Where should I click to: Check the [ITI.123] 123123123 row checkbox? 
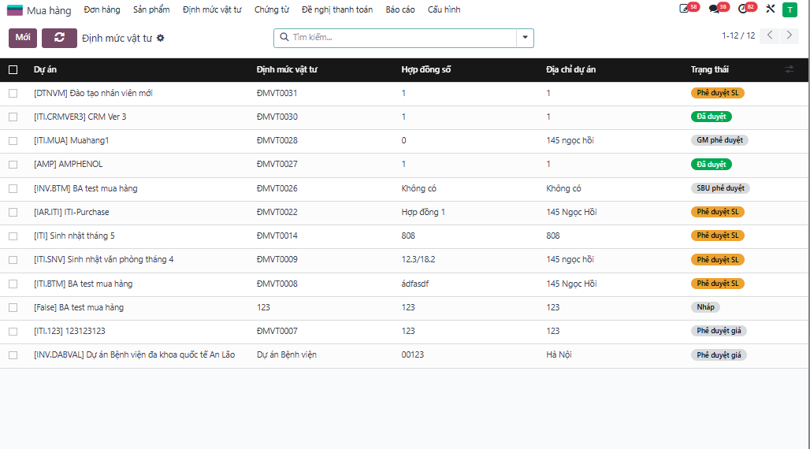pyautogui.click(x=13, y=331)
